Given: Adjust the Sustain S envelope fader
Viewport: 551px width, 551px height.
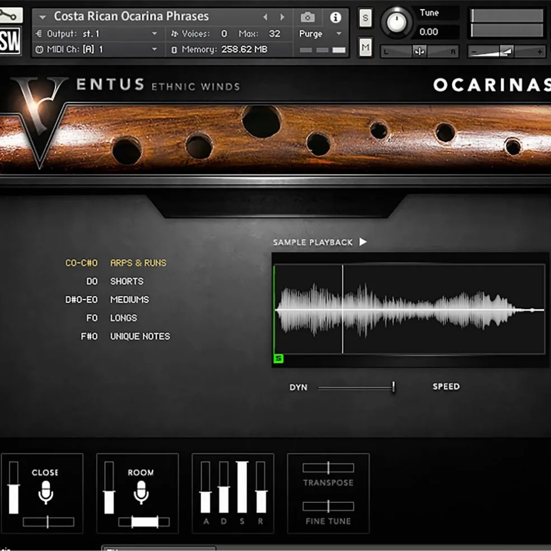Looking at the screenshot, I should 242,487.
